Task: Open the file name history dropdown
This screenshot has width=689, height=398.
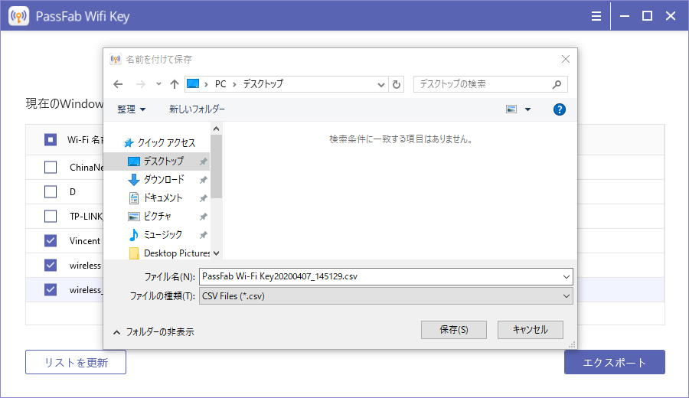Action: [566, 276]
